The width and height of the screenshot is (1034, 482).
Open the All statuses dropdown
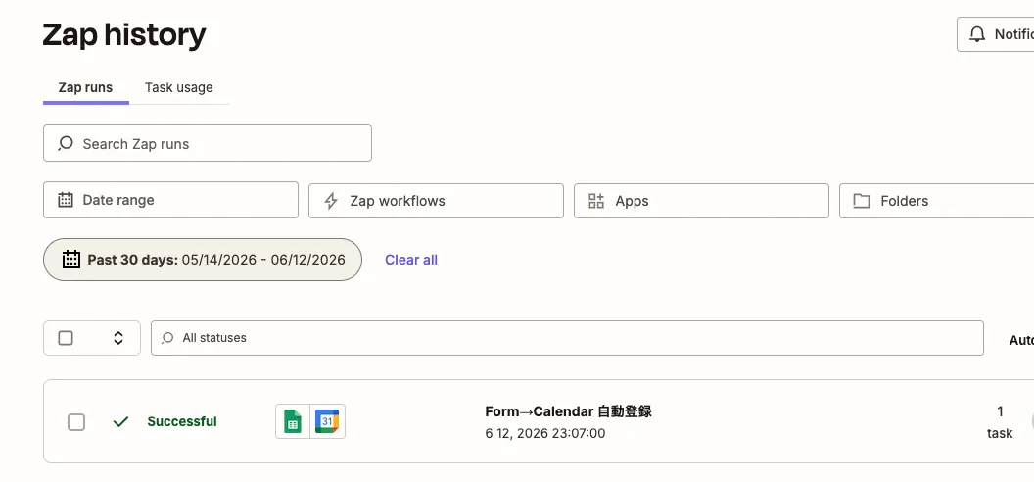pyautogui.click(x=567, y=338)
